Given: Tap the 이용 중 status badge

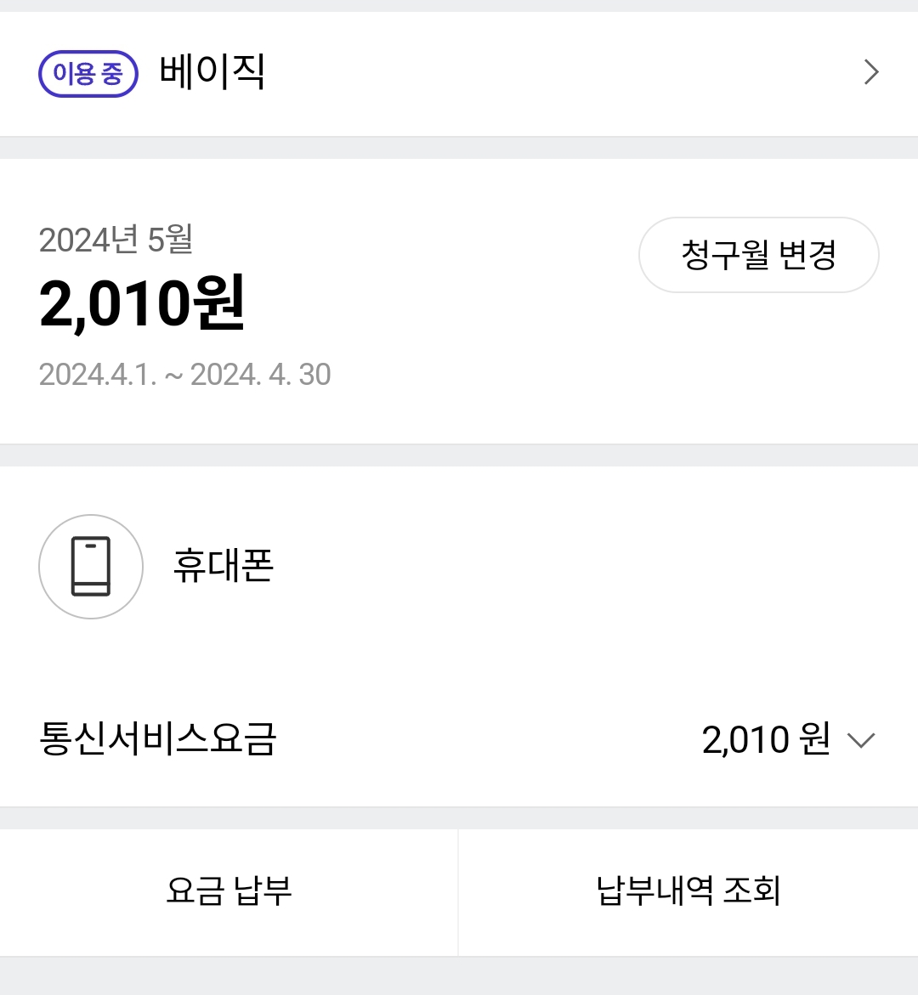Looking at the screenshot, I should 88,74.
